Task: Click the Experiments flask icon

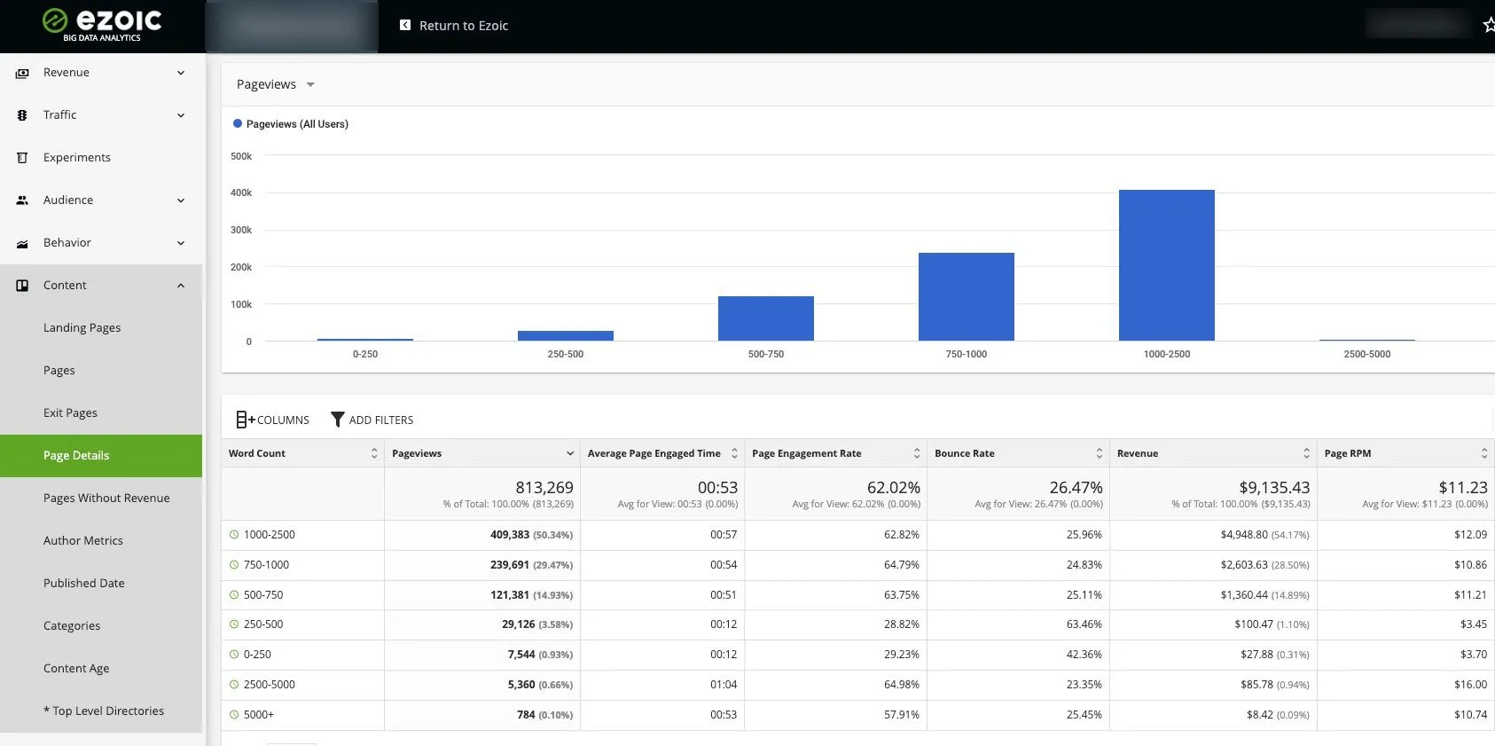Action: click(x=22, y=158)
